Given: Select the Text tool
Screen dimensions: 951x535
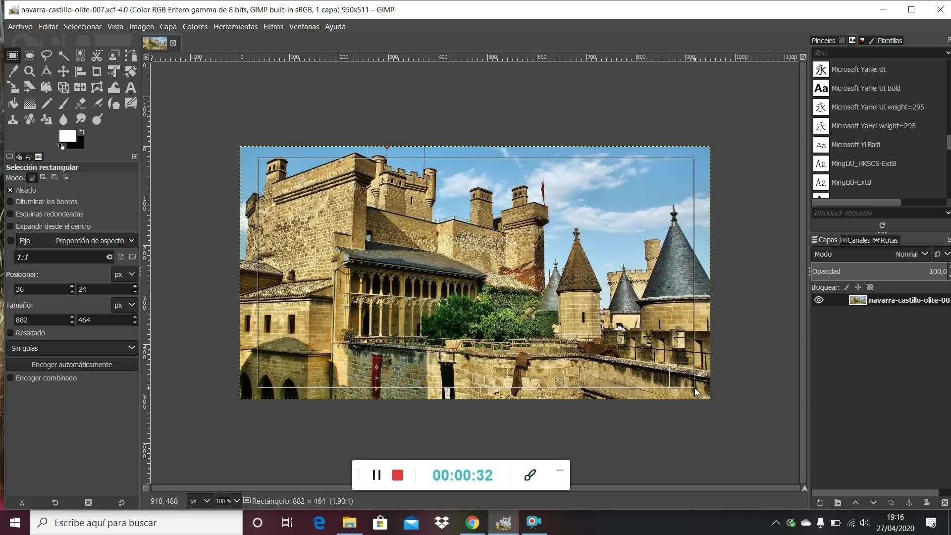Looking at the screenshot, I should 131,88.
